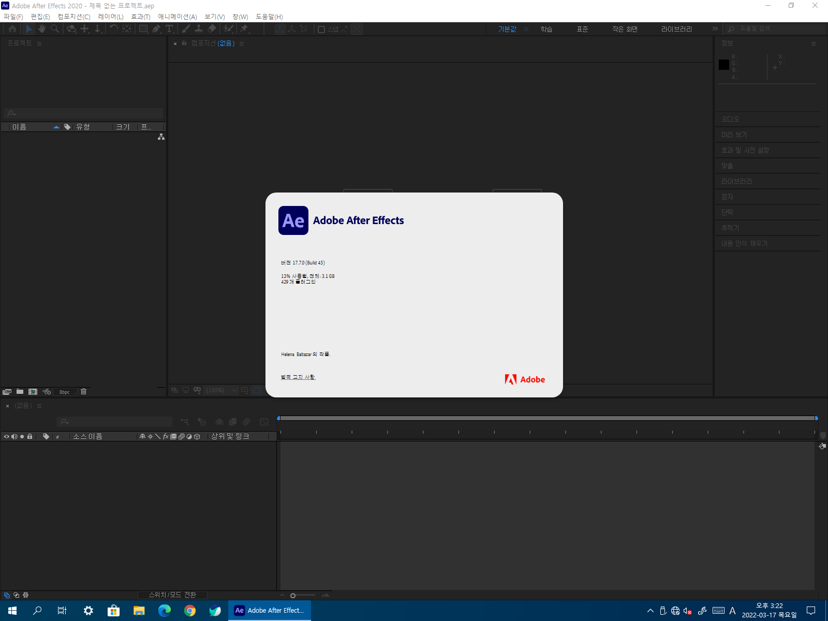Click the time navigator bar atop timeline
The image size is (828, 621).
548,418
